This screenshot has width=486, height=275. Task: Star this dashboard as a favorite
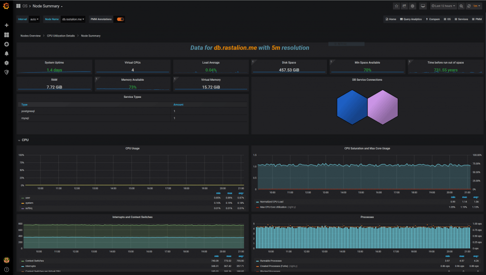tap(397, 6)
